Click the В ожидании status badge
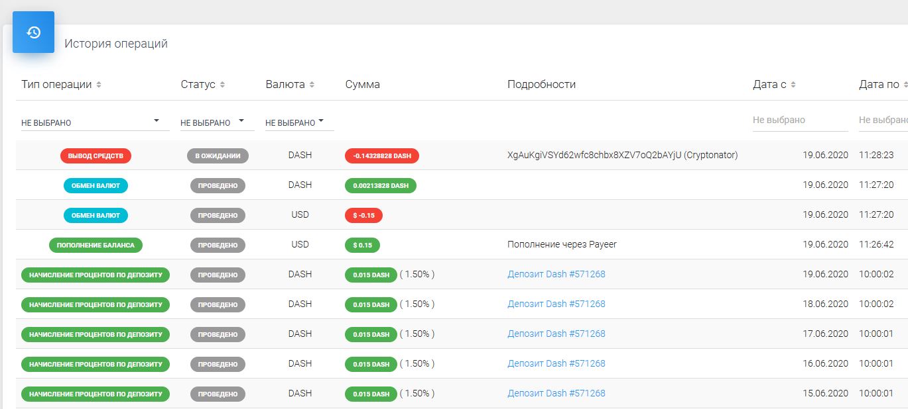The height and width of the screenshot is (409, 908). [218, 156]
